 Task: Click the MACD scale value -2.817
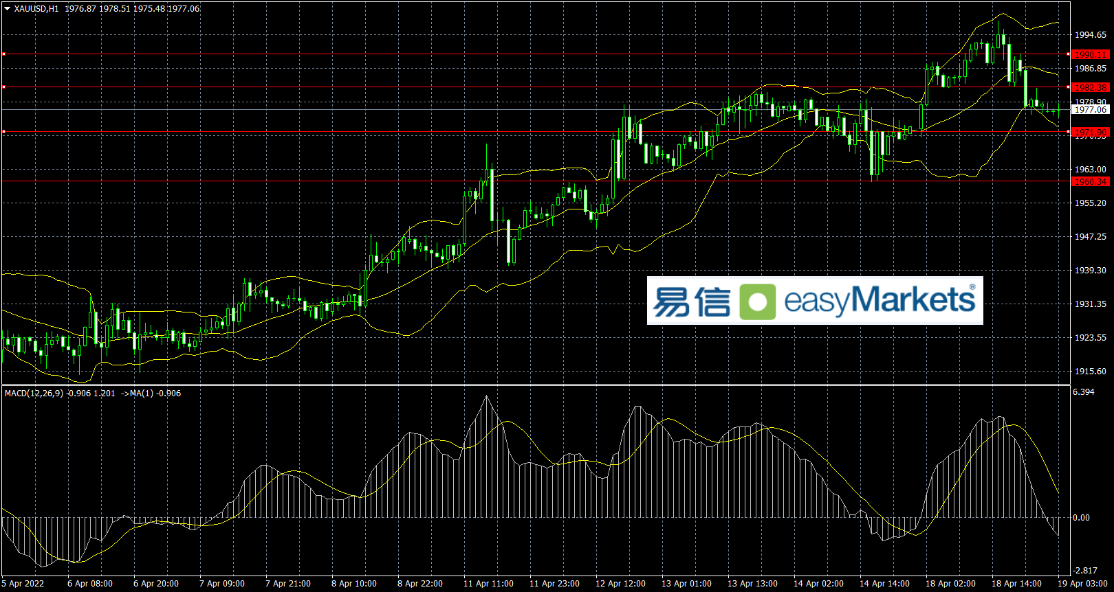coord(1085,571)
